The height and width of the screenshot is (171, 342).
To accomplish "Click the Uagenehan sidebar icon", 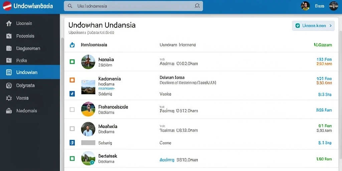I will 9,48.
